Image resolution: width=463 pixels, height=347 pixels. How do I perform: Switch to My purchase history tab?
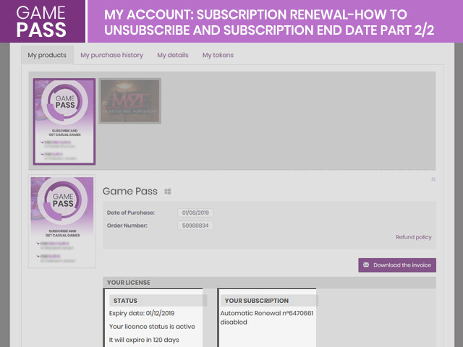pyautogui.click(x=111, y=55)
